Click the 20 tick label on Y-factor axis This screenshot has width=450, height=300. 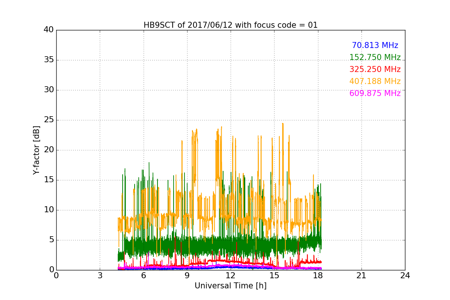48,150
